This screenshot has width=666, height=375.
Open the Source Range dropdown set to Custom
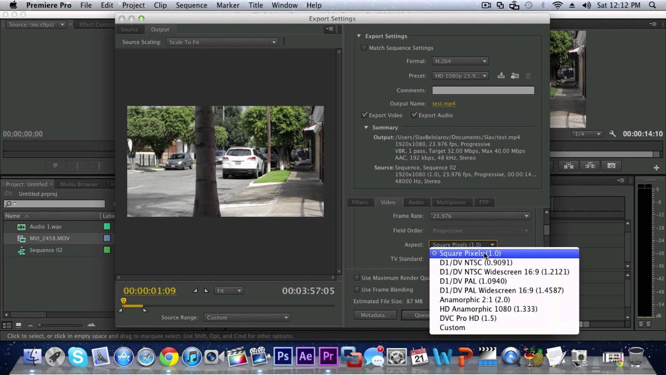click(247, 317)
